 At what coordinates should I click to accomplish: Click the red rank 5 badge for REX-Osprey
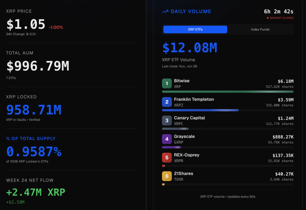point(167,158)
